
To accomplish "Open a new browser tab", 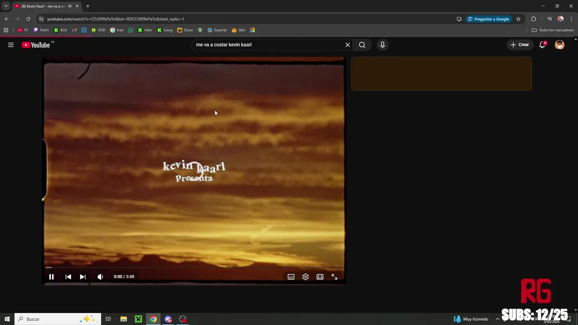I will tap(88, 6).
